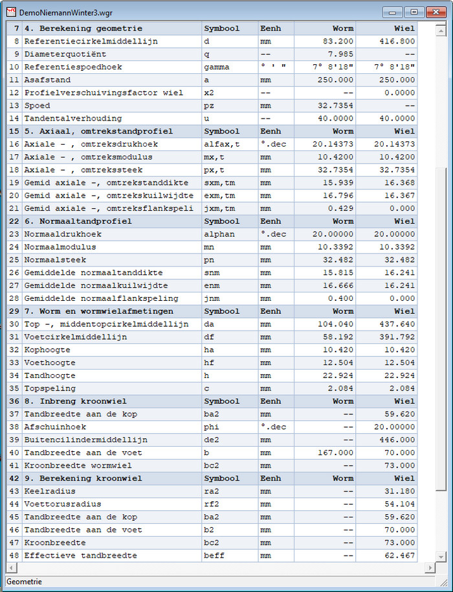Image resolution: width=453 pixels, height=592 pixels.
Task: Click the horizontal scrollbar right arrow
Action: point(429,567)
